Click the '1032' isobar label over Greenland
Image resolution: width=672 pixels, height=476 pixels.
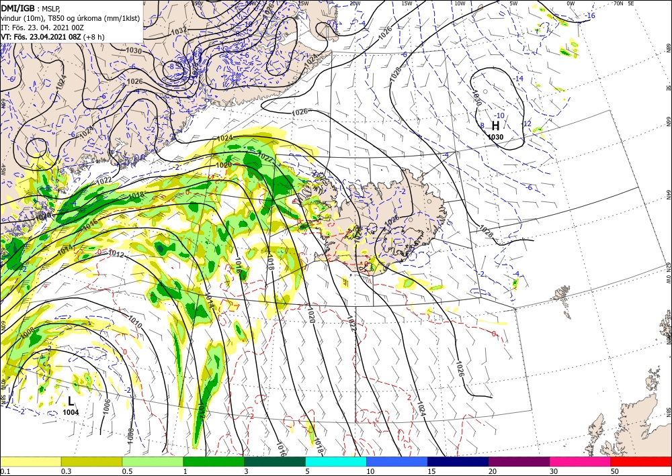pos(179,30)
